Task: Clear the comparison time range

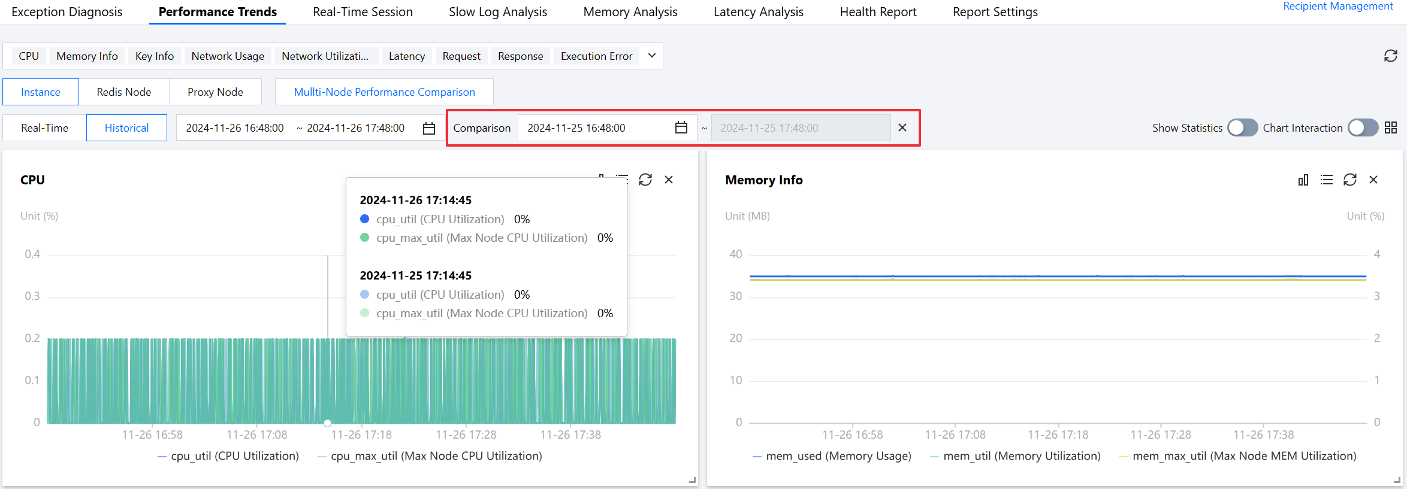Action: tap(902, 128)
